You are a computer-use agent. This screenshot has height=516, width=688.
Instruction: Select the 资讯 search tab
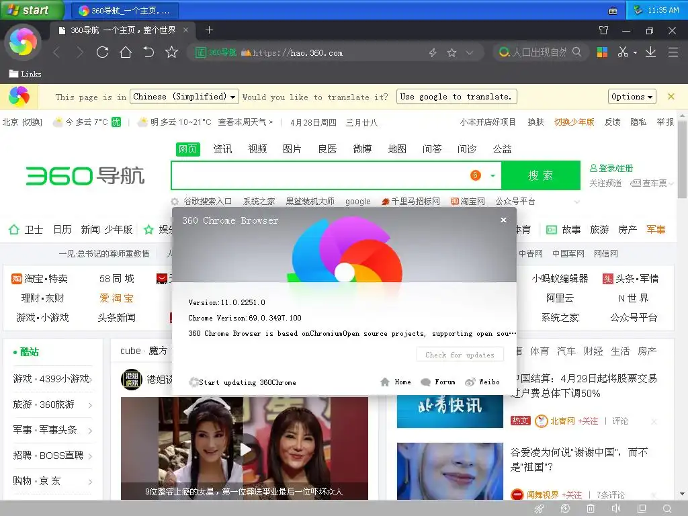click(222, 149)
